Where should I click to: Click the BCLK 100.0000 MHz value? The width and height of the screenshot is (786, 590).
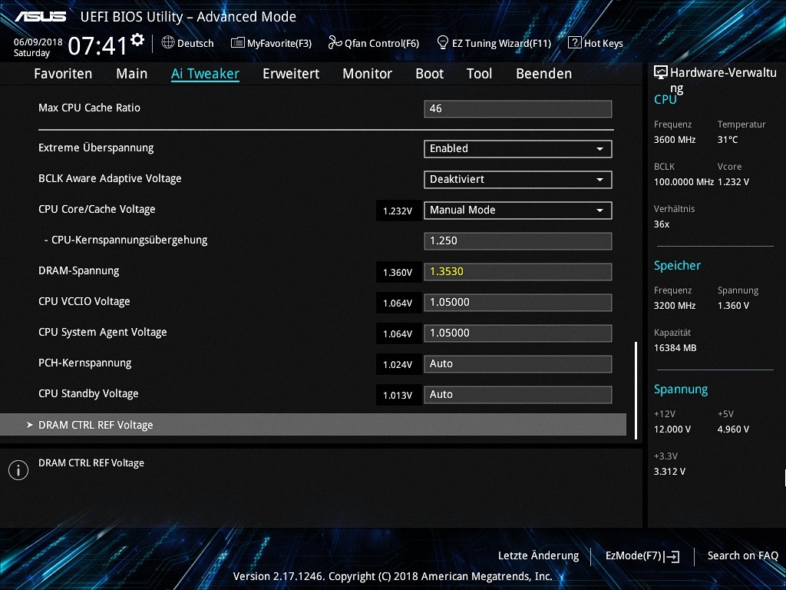click(x=684, y=182)
